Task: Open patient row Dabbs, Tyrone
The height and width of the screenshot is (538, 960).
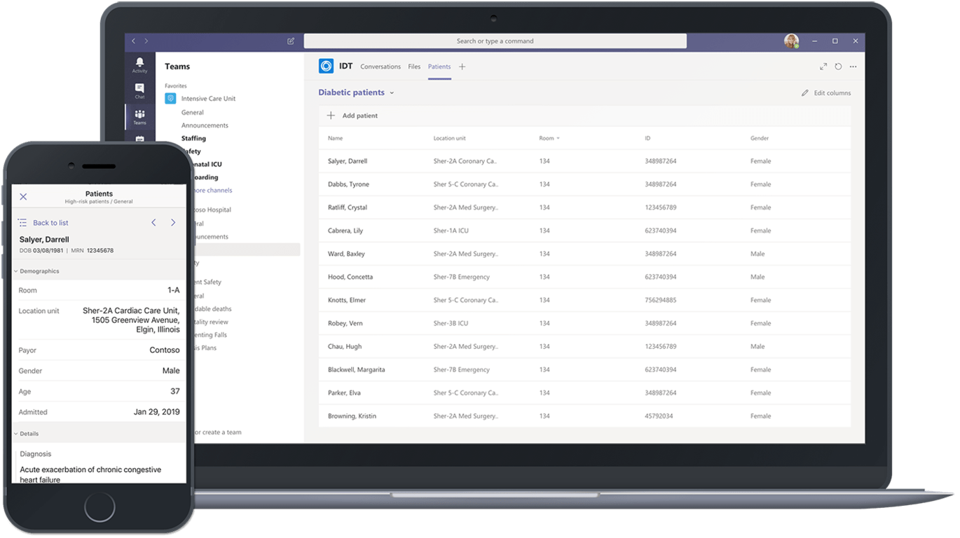Action: click(584, 184)
